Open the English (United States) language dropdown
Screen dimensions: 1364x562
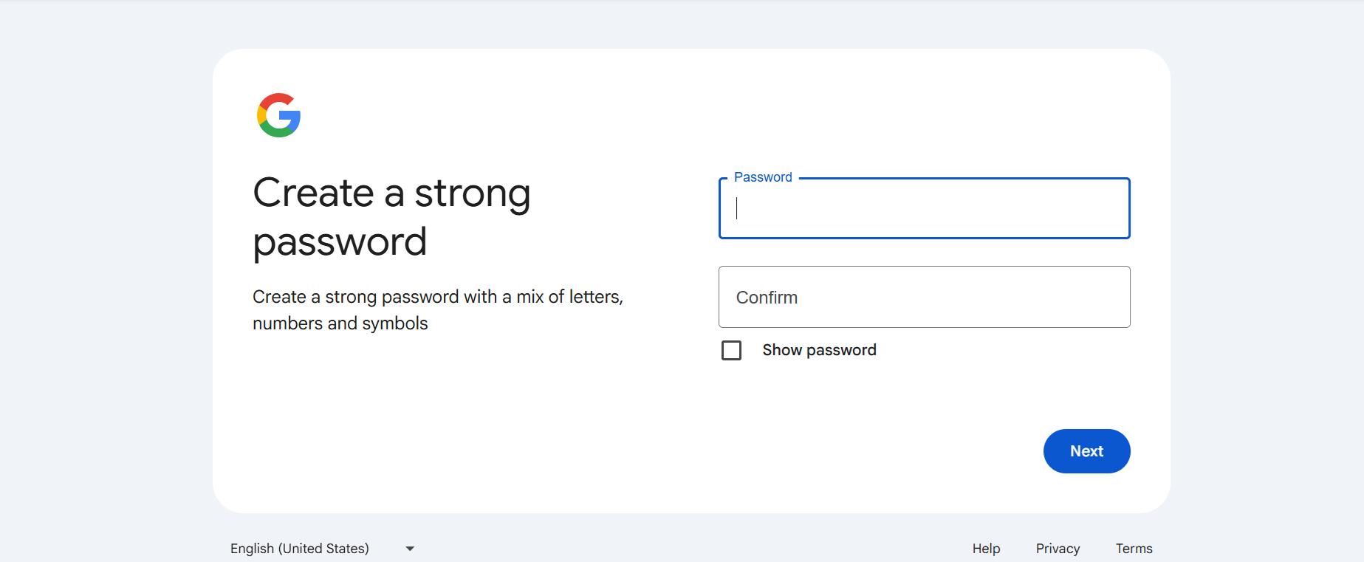[300, 549]
